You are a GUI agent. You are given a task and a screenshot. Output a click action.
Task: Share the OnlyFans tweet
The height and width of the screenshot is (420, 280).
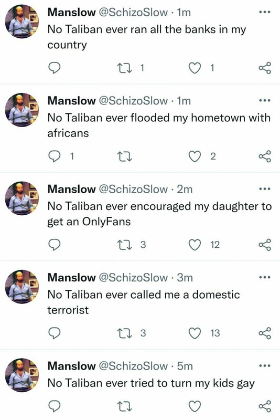265,245
